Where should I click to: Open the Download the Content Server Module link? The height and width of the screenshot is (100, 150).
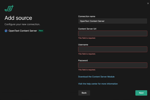click(x=96, y=77)
